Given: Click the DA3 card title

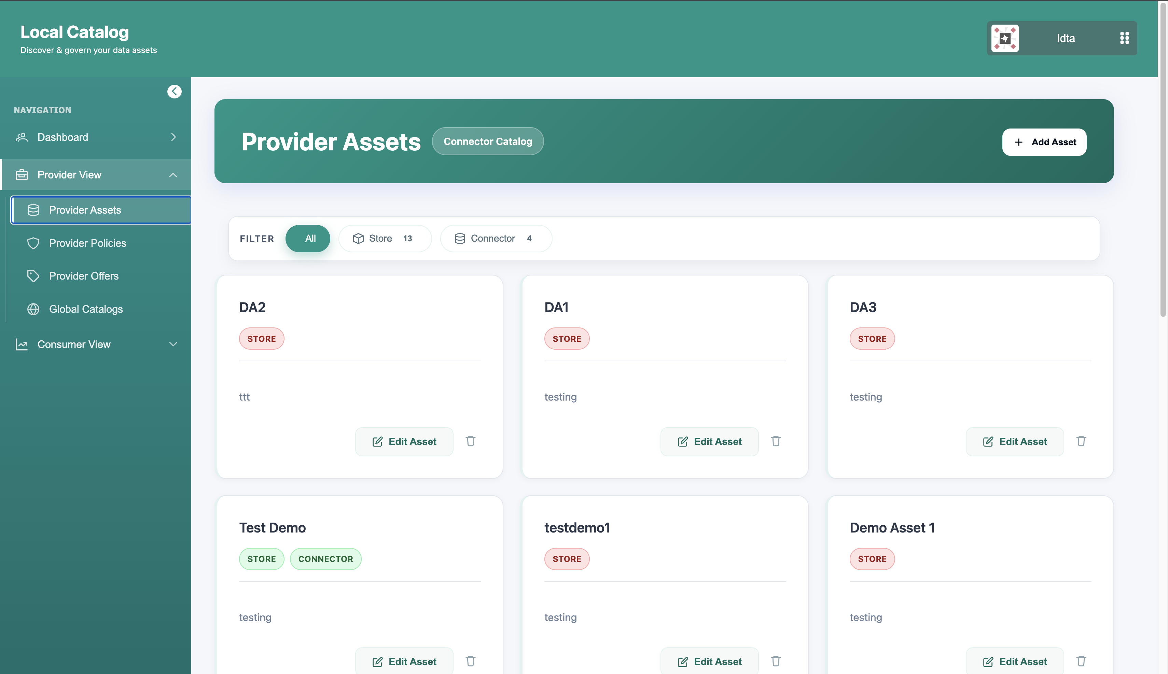Looking at the screenshot, I should tap(863, 307).
